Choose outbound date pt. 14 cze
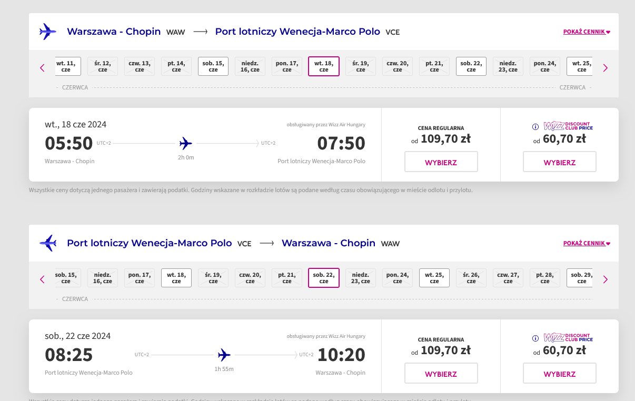 176,66
